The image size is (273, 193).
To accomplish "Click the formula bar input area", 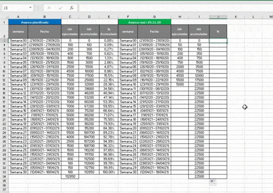I will coord(176,8).
